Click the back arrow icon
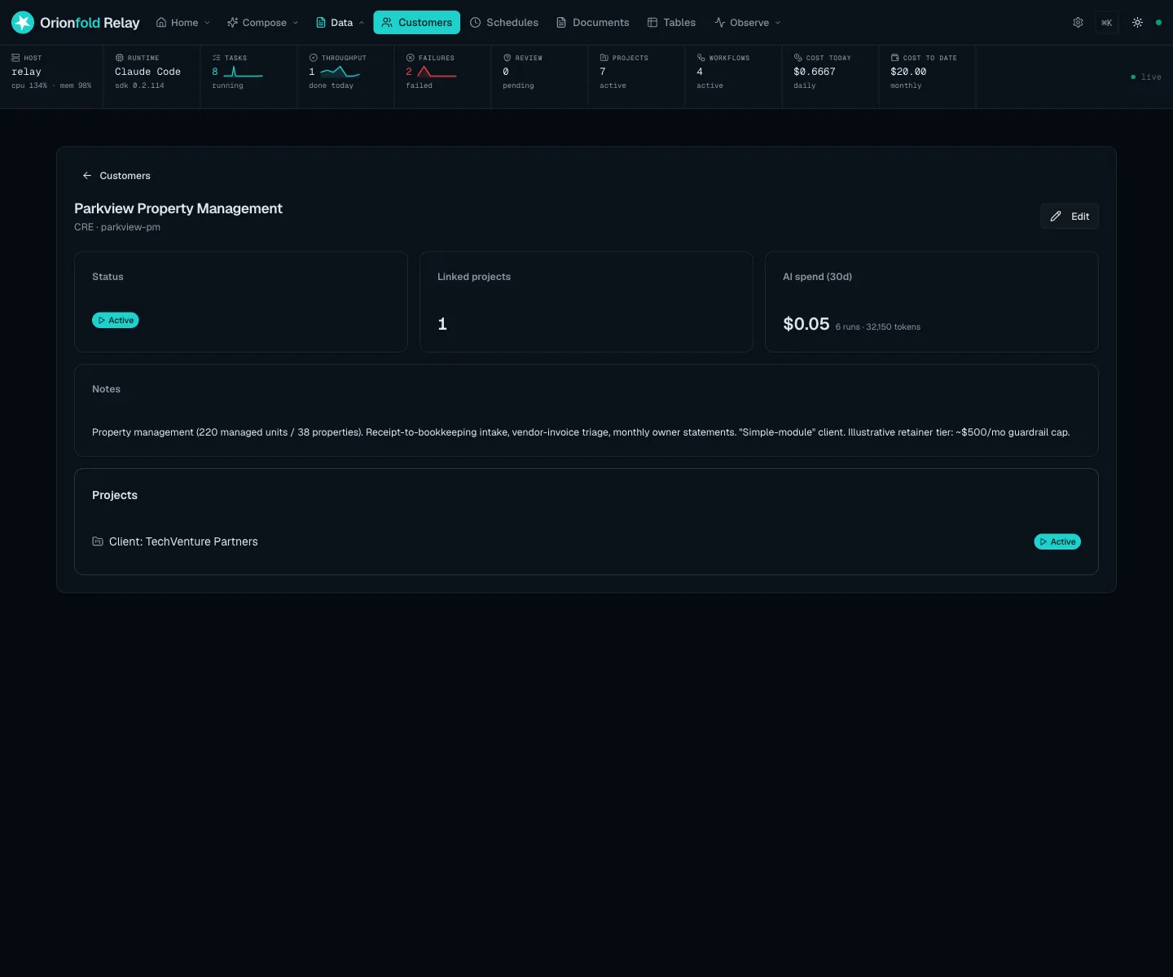 (87, 176)
